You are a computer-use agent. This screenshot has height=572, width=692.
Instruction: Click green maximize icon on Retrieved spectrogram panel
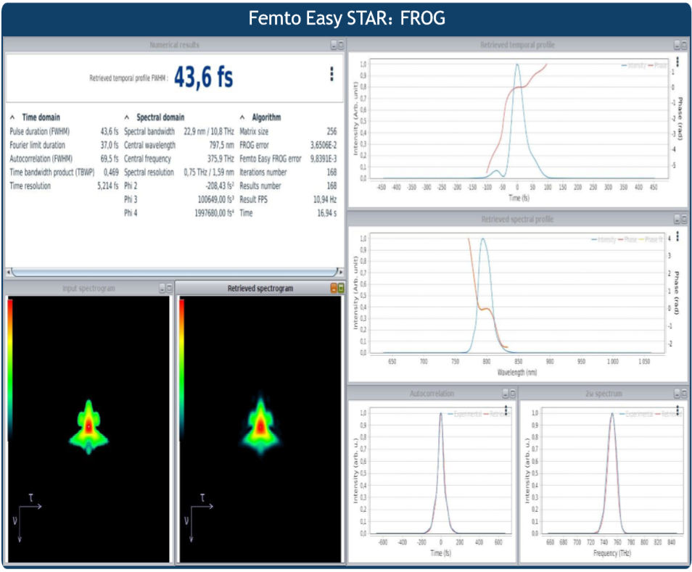340,289
